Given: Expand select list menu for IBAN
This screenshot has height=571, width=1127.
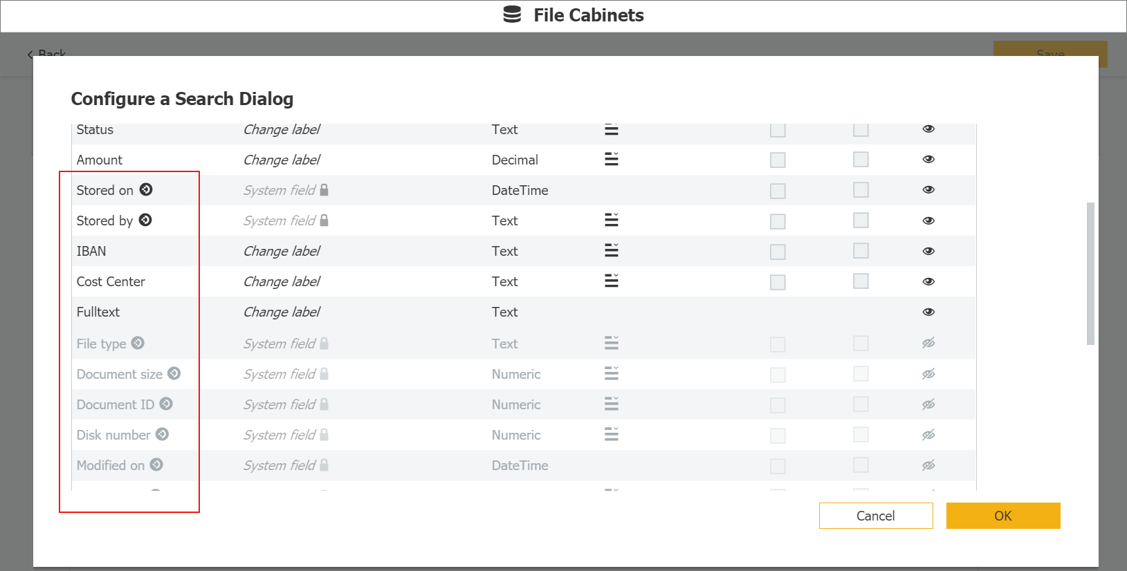Looking at the screenshot, I should pos(612,251).
